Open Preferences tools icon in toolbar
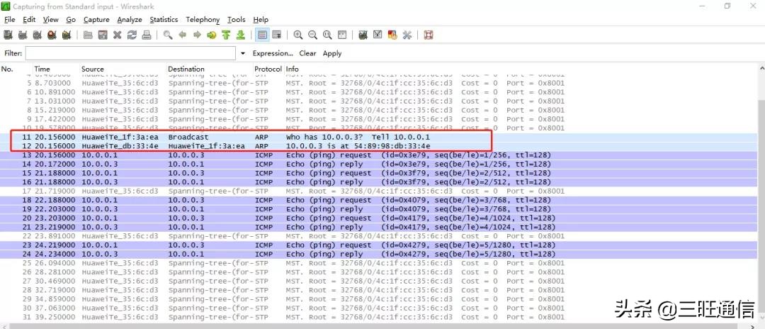This screenshot has height=329, width=765. click(x=407, y=35)
